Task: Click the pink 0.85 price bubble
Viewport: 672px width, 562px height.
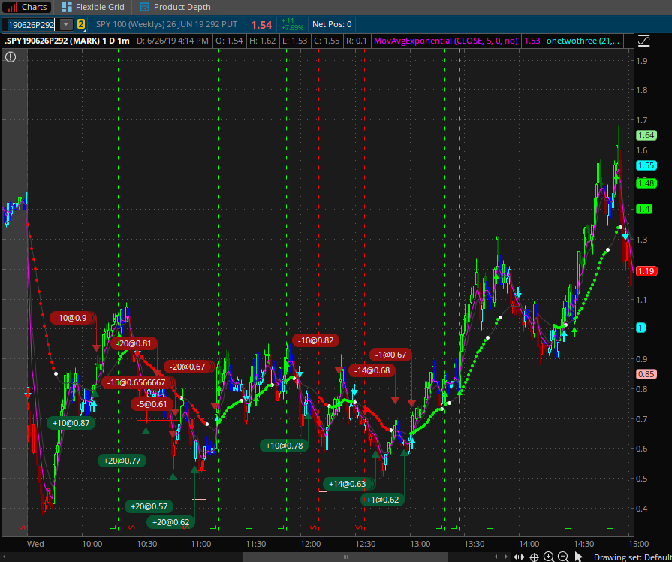Action: pyautogui.click(x=646, y=374)
